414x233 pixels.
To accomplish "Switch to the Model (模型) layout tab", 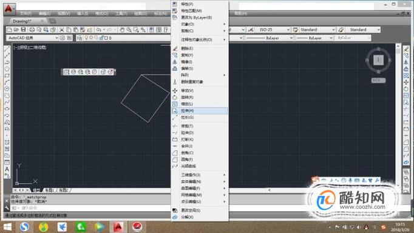I will pyautogui.click(x=36, y=190).
